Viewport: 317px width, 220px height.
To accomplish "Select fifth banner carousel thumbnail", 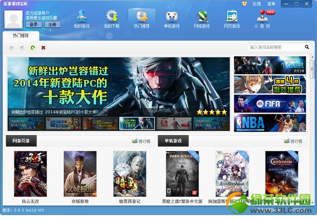I will tap(174, 123).
